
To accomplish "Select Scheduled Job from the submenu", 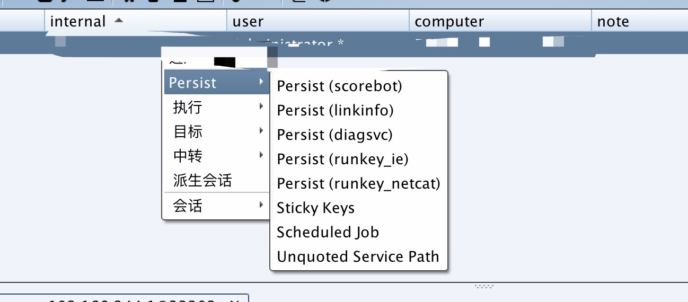I will 328,232.
